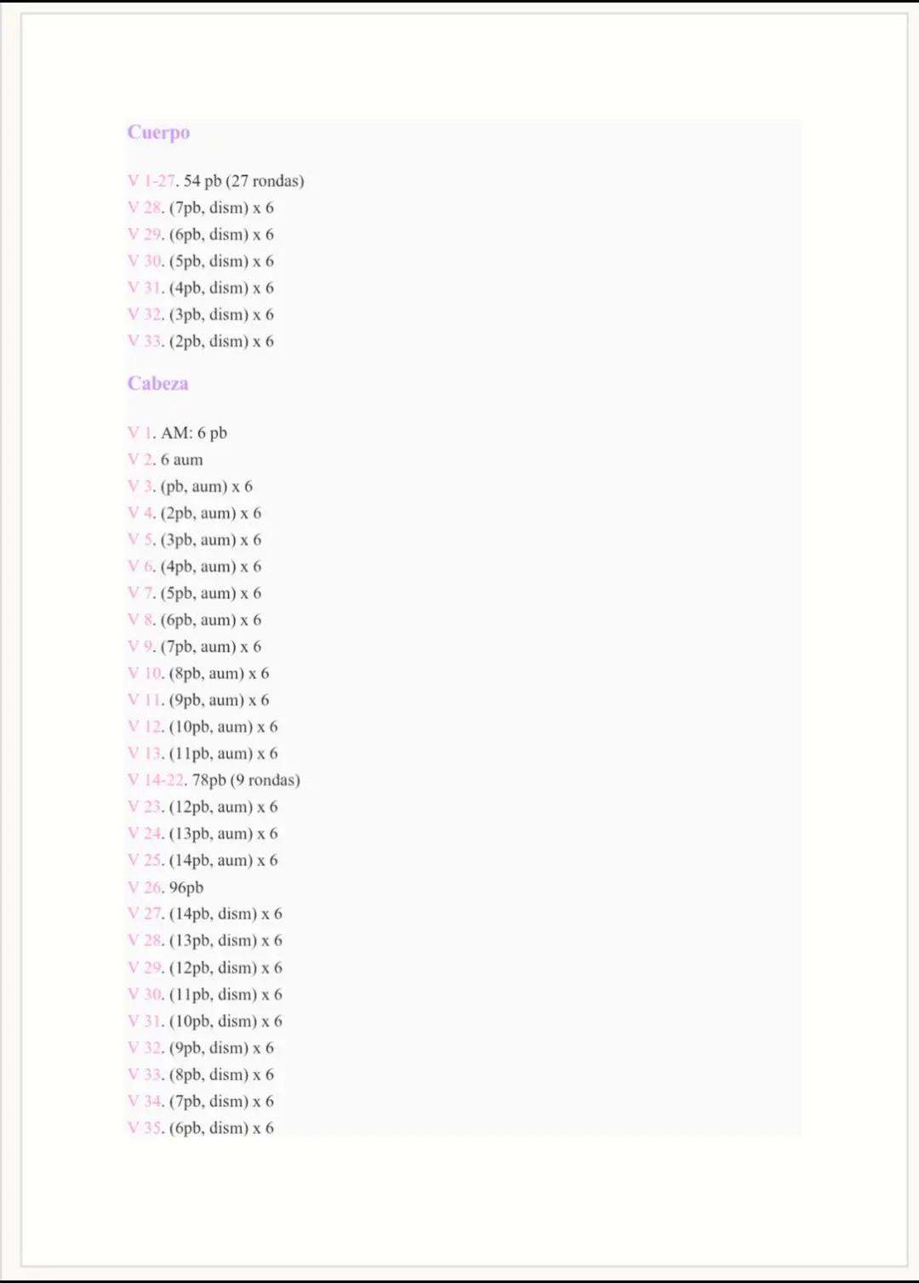Select the "54 pb (27 rondas)" line
Image resolution: width=919 pixels, height=1283 pixels.
243,181
